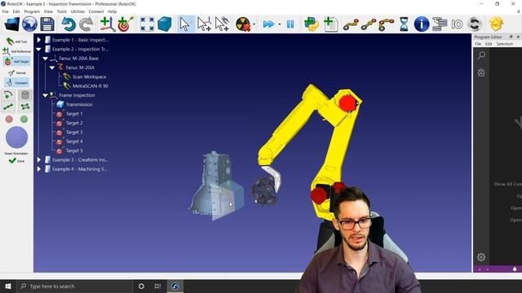Collapse Example 2 - Inspection Transmission station
The height and width of the screenshot is (293, 522).
point(39,49)
